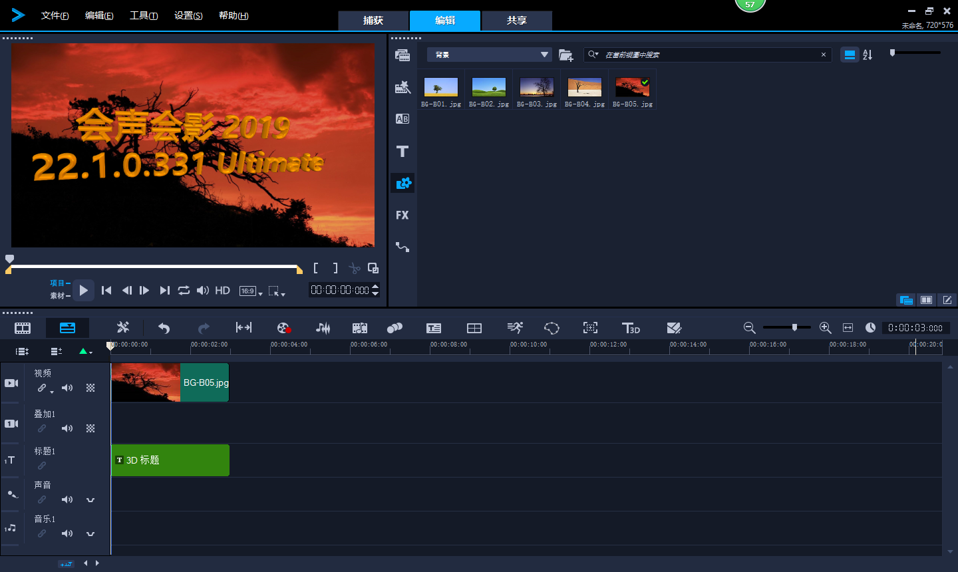Toggle repeat playback in preview
The height and width of the screenshot is (572, 958).
point(184,290)
